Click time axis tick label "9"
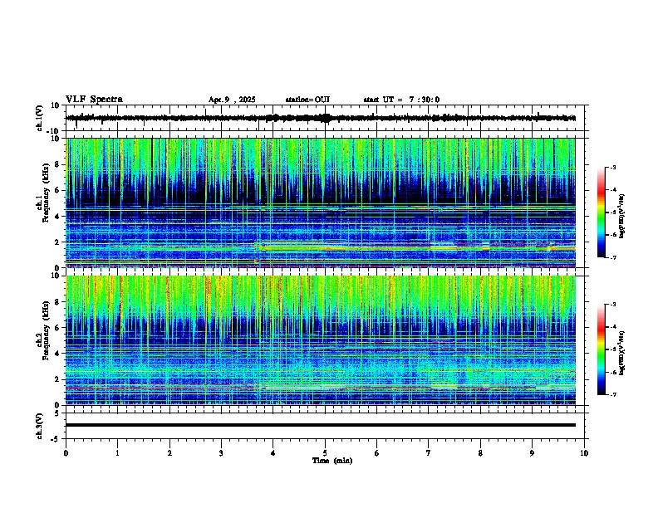 [x=532, y=453]
